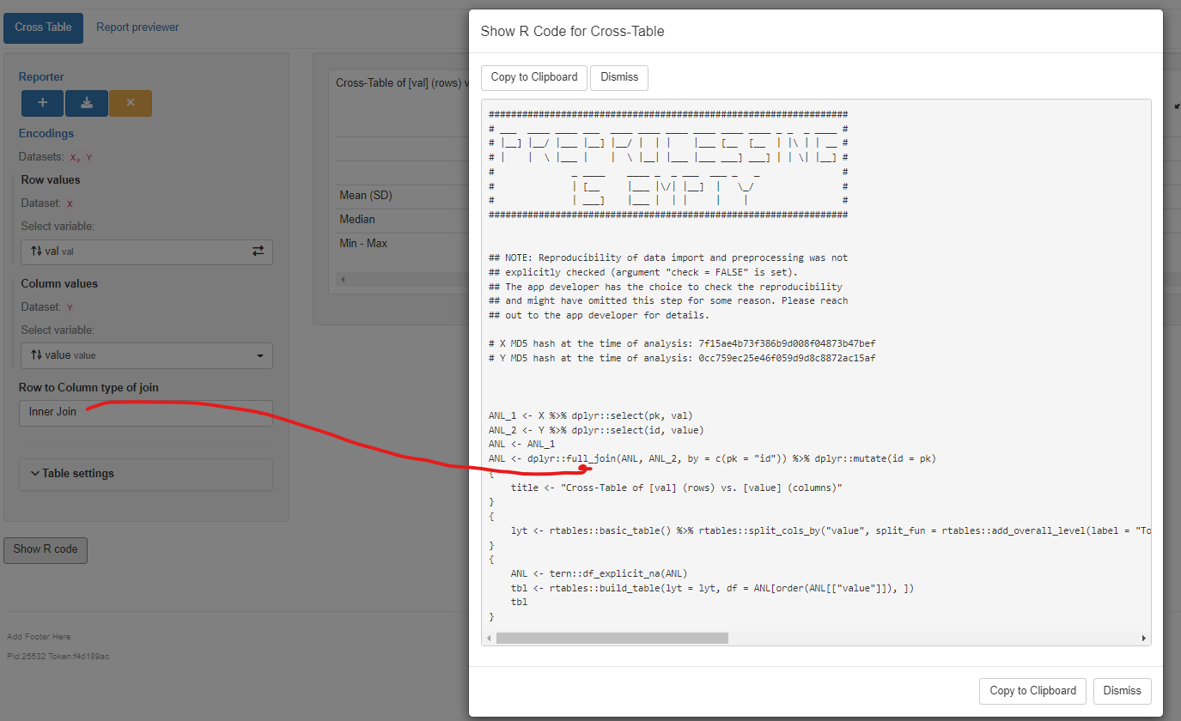
Task: Reset the Reporter with the yellow X icon
Action: (x=131, y=103)
